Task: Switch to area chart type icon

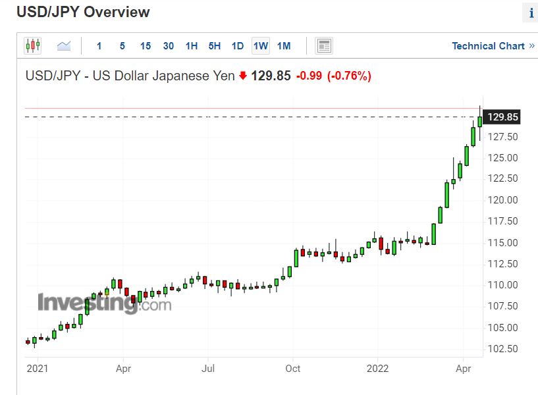Action: tap(64, 45)
